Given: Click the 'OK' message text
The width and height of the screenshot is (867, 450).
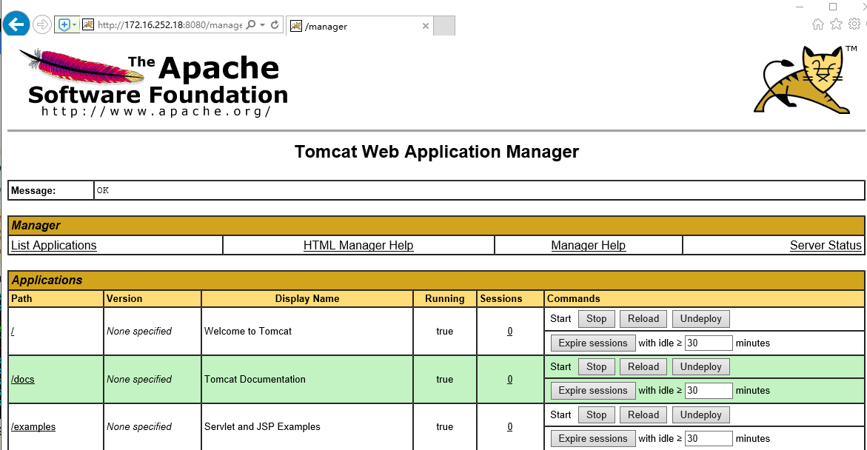Looking at the screenshot, I should pos(103,190).
